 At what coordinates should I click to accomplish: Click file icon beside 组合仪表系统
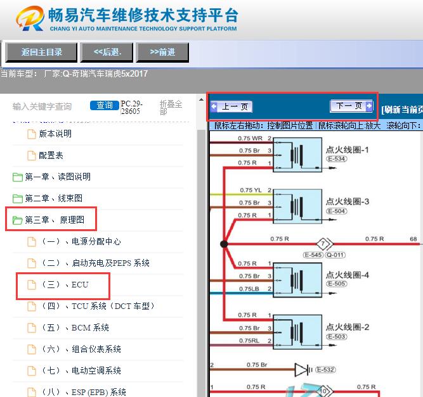[x=32, y=350]
